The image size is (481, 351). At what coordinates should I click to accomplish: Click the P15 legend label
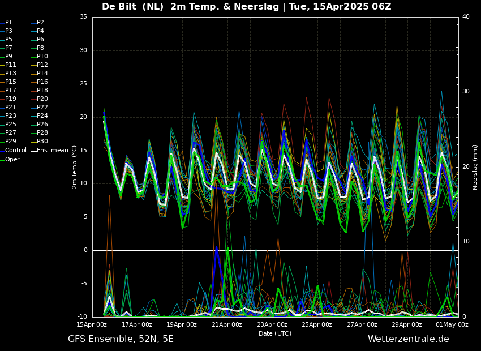(10, 82)
